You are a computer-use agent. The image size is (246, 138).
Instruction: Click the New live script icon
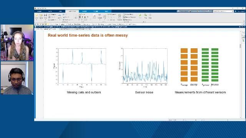click(37, 15)
